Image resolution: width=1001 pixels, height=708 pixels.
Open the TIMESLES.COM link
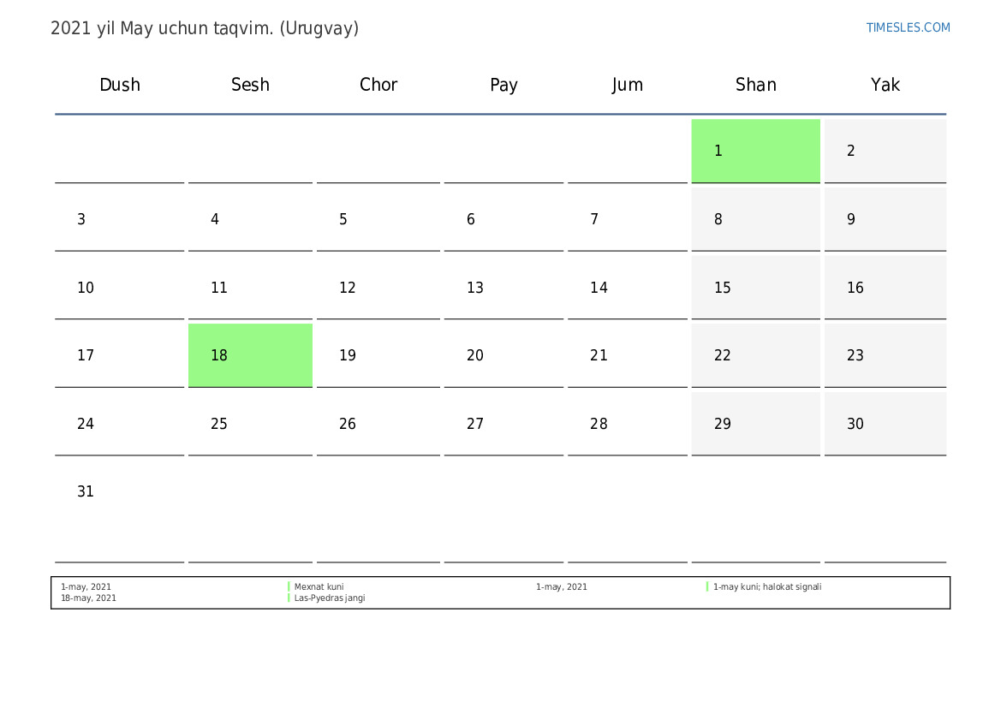908,27
